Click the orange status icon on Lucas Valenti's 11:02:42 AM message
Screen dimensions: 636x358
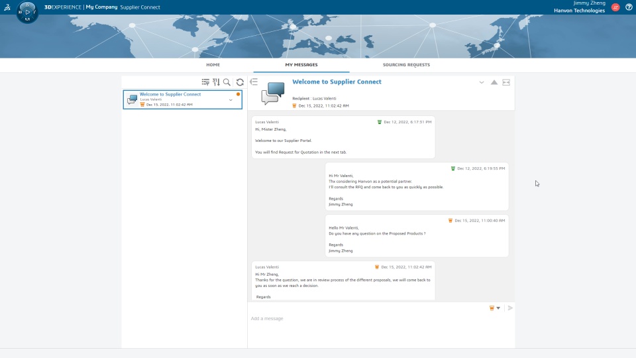[377, 267]
